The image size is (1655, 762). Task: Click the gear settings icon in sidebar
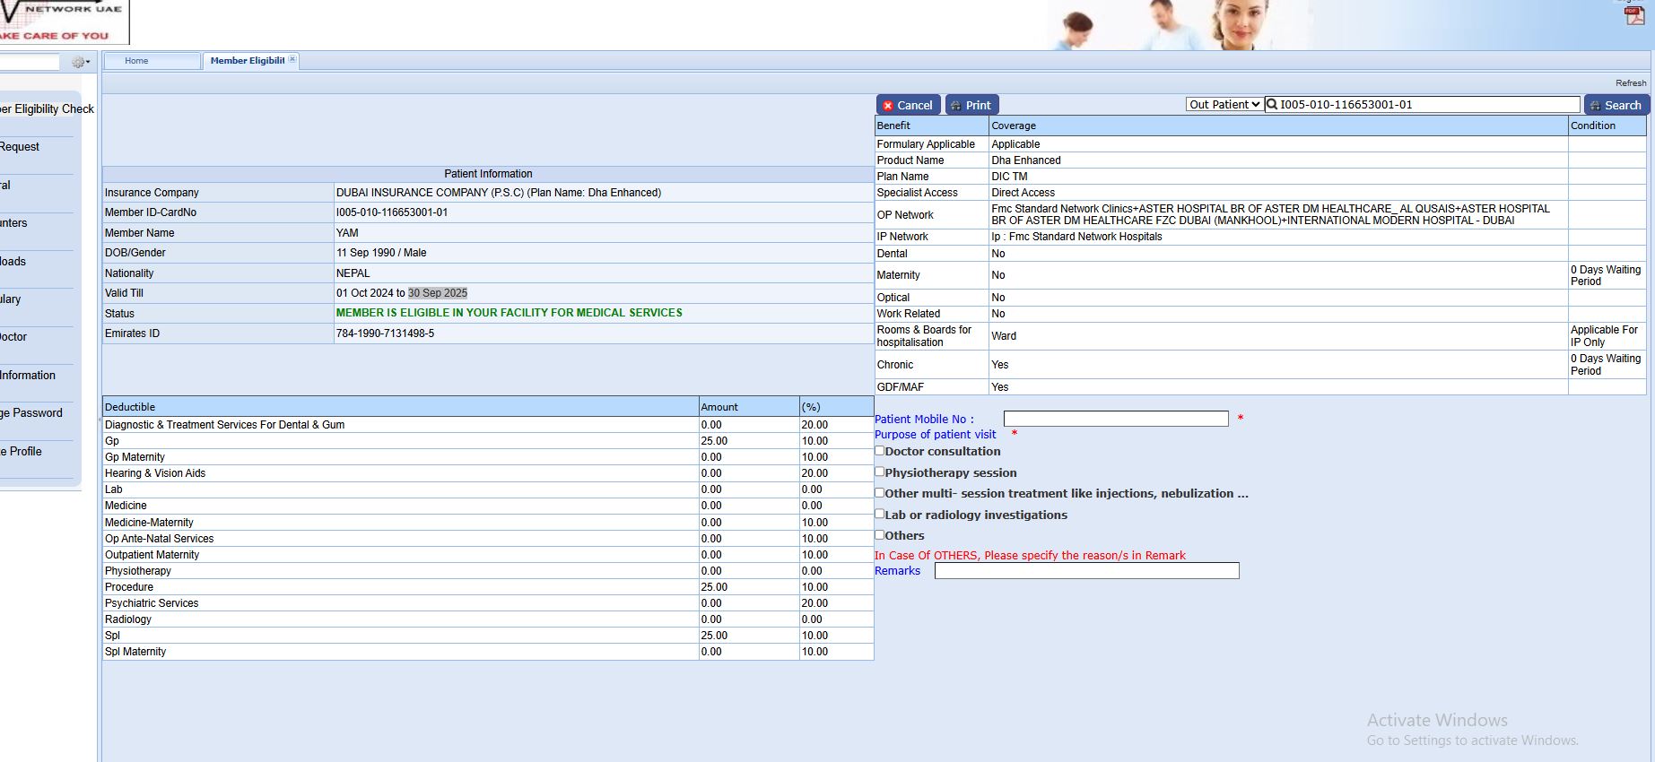click(78, 62)
